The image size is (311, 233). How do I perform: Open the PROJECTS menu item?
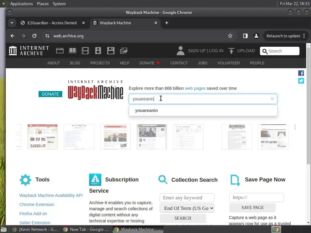click(100, 63)
